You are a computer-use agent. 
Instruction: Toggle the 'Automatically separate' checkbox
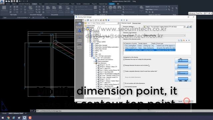(124, 87)
